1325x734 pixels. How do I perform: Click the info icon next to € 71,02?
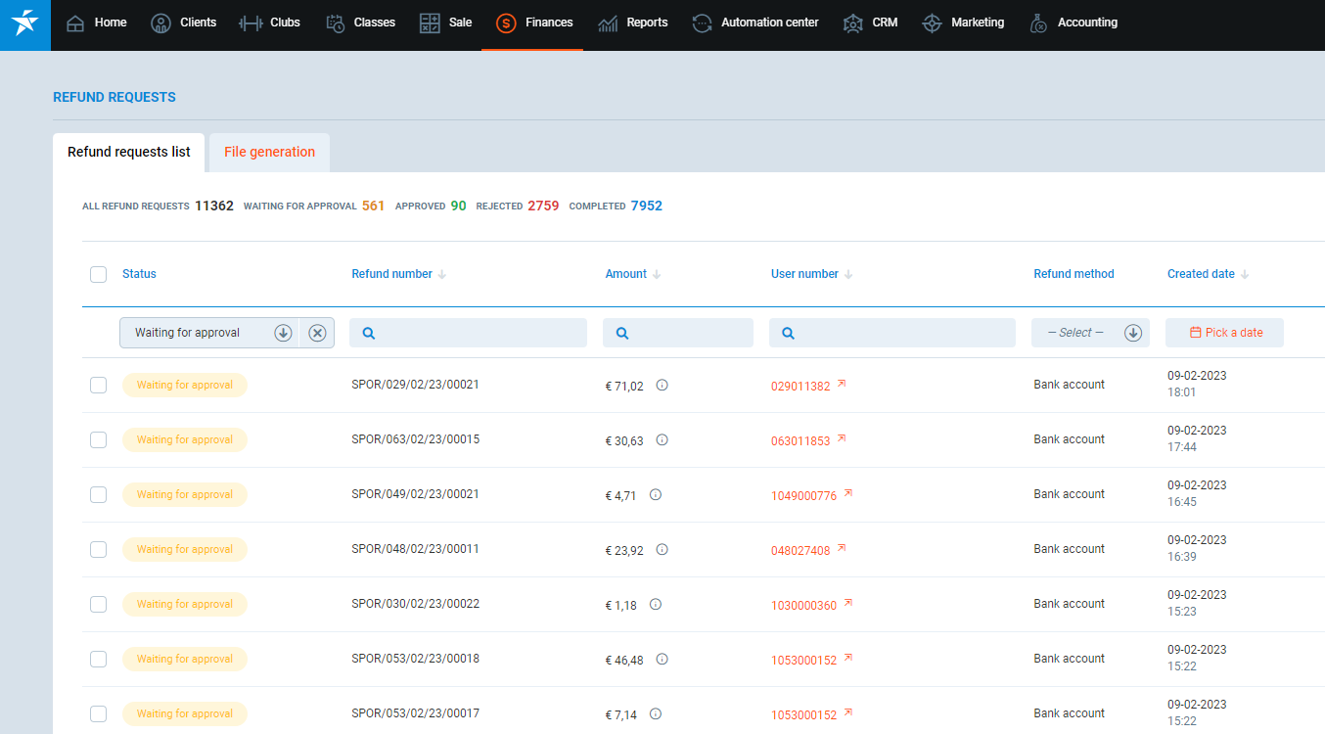click(662, 386)
